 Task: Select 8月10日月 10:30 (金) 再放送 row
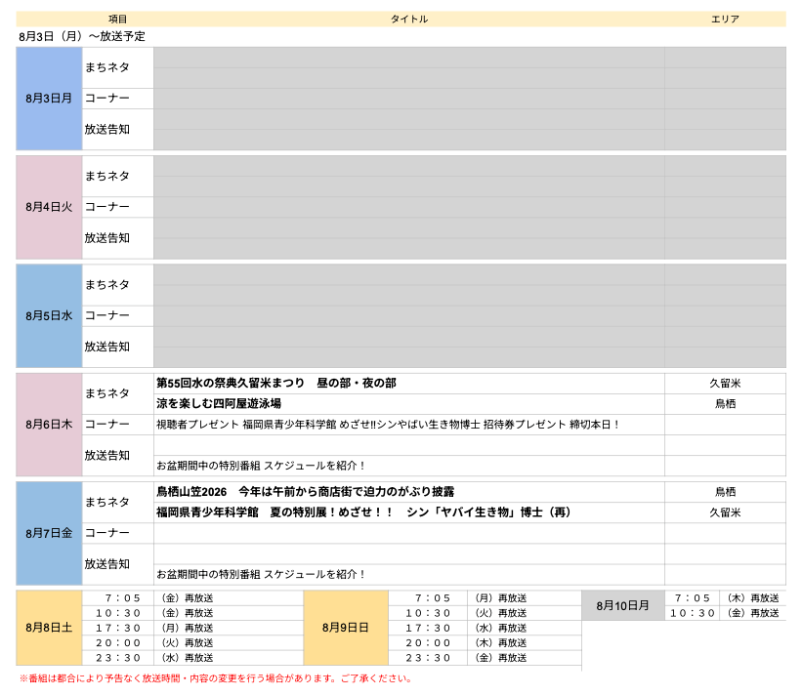725,613
